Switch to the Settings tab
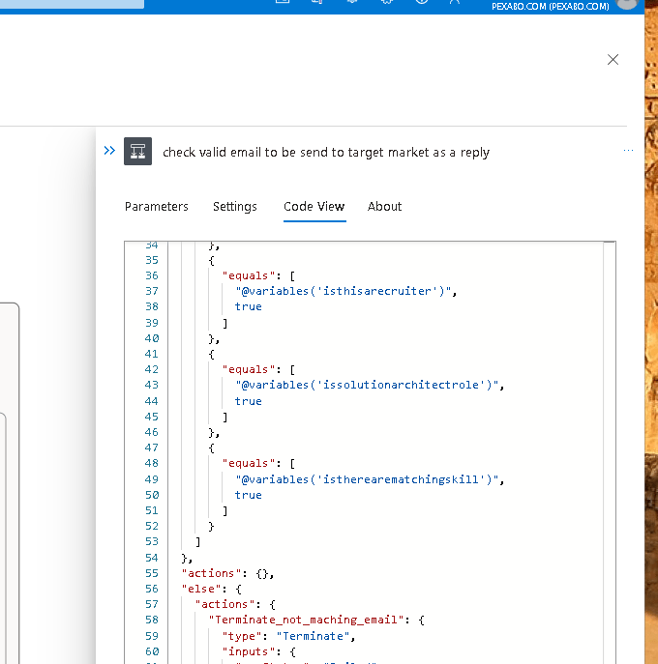 click(235, 206)
